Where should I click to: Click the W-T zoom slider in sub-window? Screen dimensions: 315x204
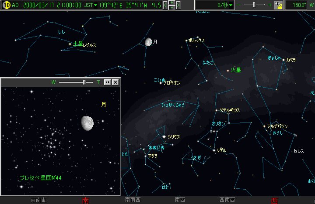pos(84,82)
